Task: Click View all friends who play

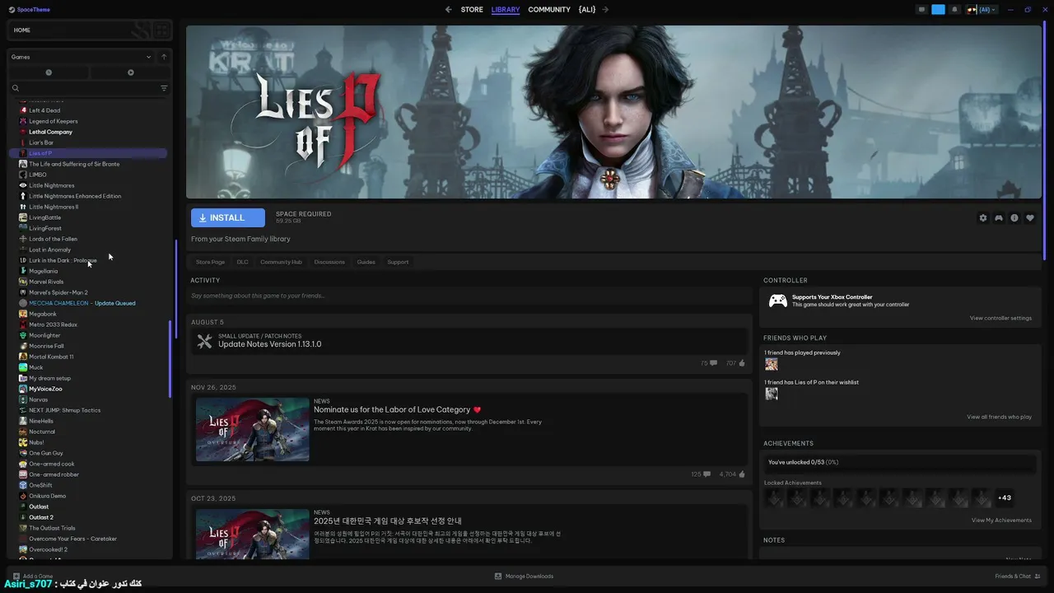Action: pos(999,417)
